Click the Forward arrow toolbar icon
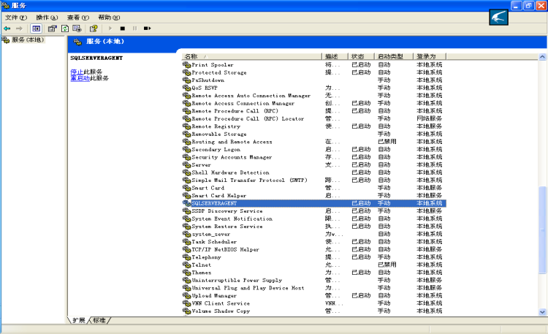This screenshot has width=548, height=334. (19, 29)
